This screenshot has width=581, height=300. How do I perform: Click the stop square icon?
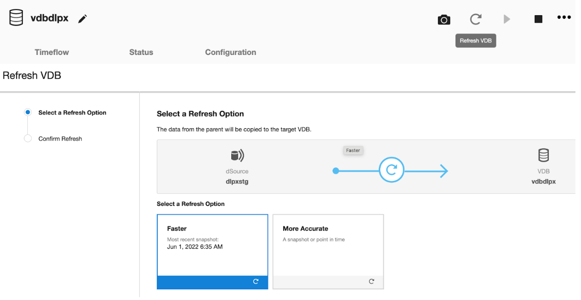tap(538, 19)
